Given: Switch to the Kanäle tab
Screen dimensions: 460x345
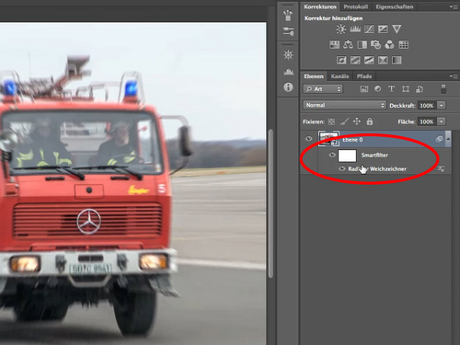Looking at the screenshot, I should click(x=339, y=76).
